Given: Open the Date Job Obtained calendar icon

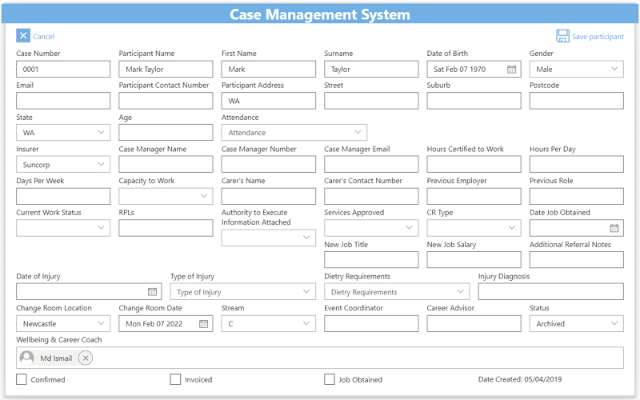Looking at the screenshot, I should click(x=614, y=228).
